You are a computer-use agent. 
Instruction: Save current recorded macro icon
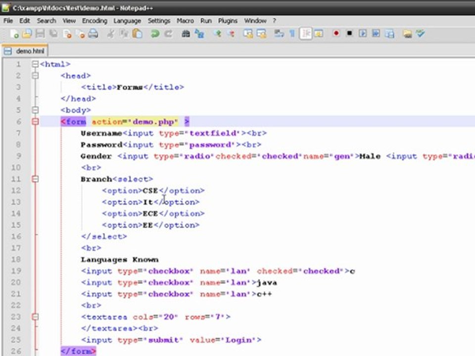389,34
